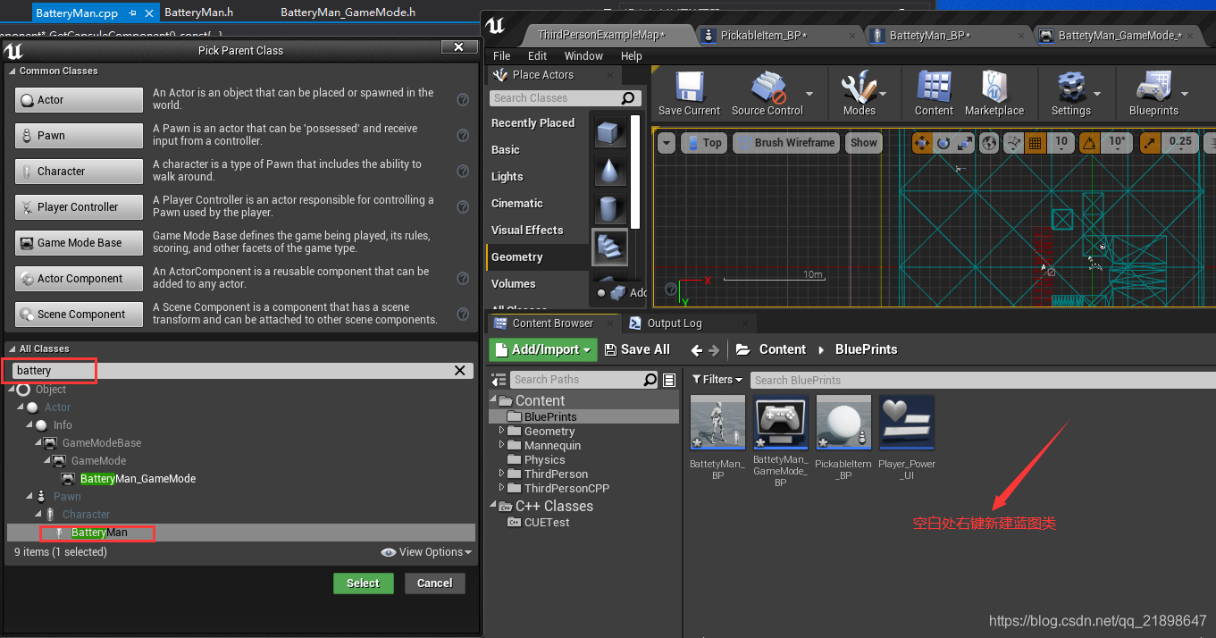
Task: Open the Window menu
Action: tap(583, 55)
